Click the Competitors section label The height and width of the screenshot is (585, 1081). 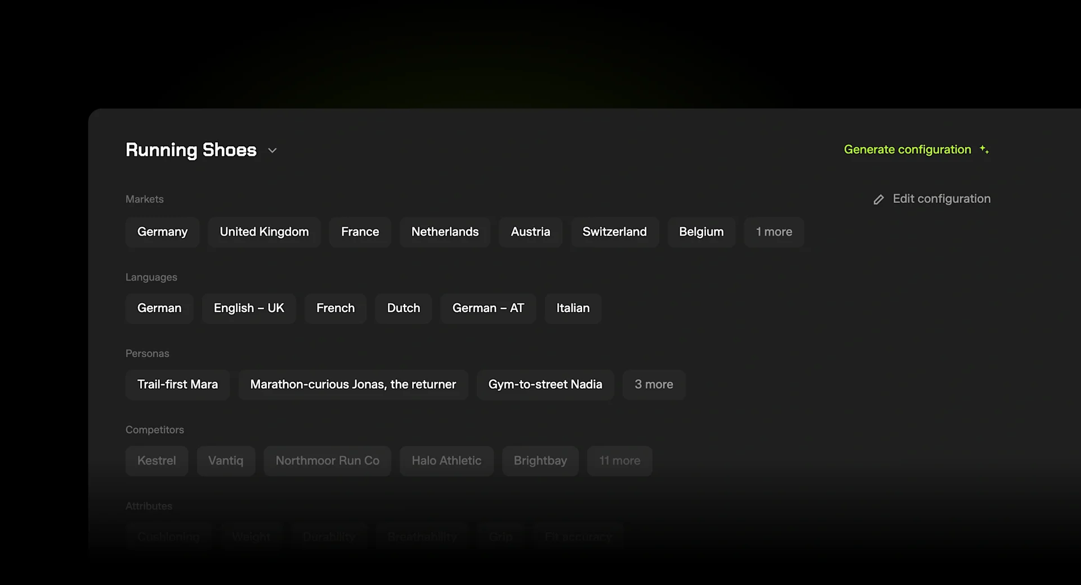point(154,430)
